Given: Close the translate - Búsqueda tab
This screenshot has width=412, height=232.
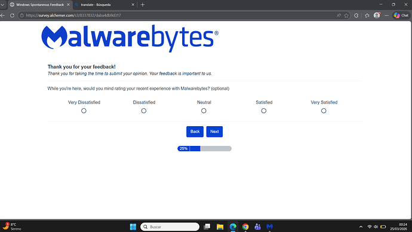Looking at the screenshot, I should click(133, 5).
